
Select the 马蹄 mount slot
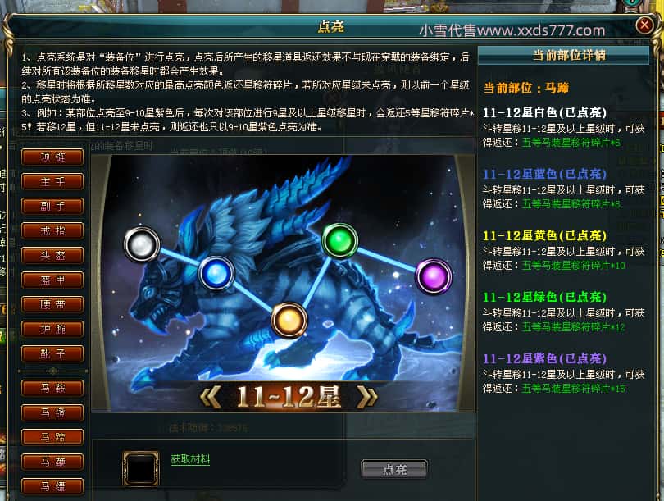[52, 437]
